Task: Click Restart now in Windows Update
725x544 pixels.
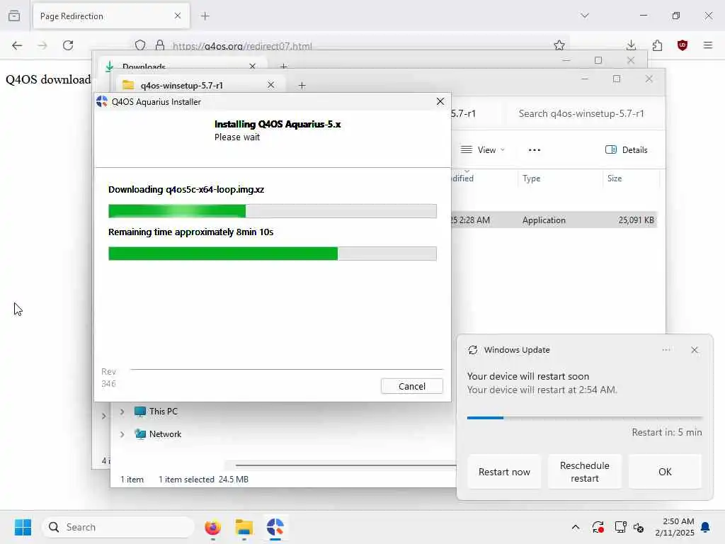Action: point(504,472)
